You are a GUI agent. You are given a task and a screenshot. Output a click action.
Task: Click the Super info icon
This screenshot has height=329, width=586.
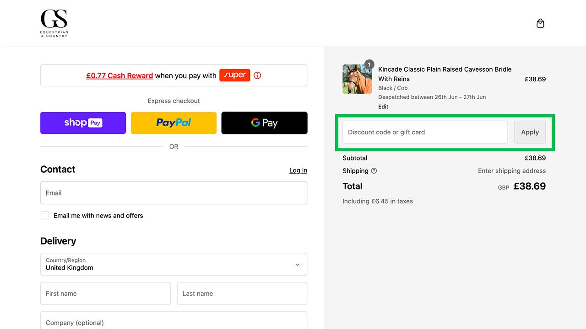pyautogui.click(x=257, y=75)
